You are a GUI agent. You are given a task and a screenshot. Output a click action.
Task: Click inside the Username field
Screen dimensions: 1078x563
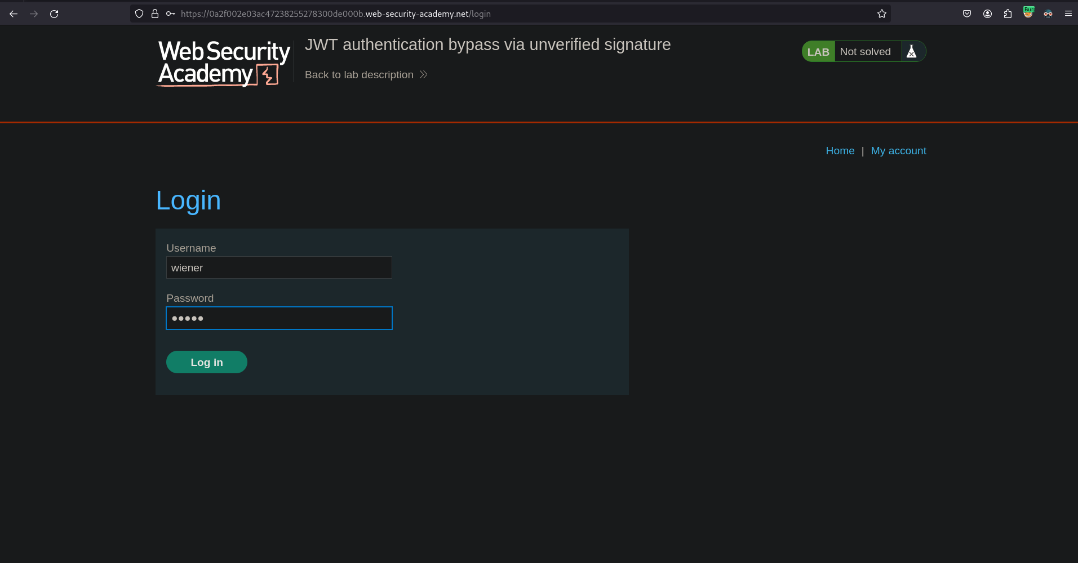tap(278, 267)
